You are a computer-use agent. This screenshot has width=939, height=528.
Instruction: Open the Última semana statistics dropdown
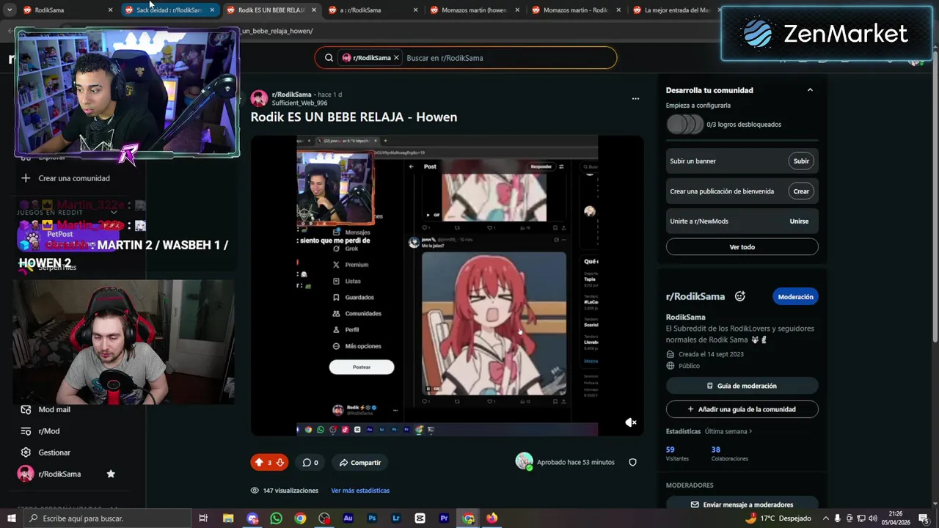[728, 431]
